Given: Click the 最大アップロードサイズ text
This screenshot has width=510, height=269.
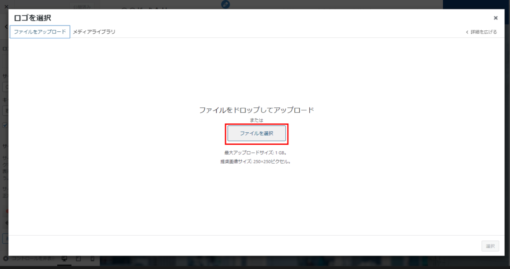Looking at the screenshot, I should coord(255,153).
